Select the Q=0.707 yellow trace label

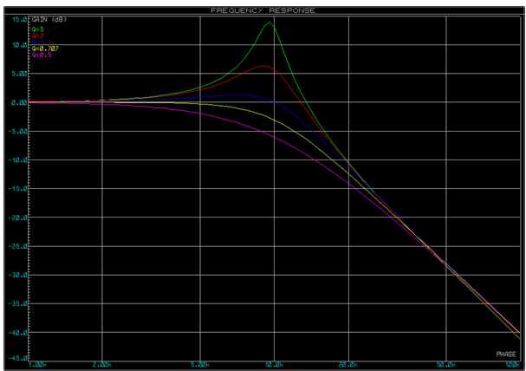[43, 49]
